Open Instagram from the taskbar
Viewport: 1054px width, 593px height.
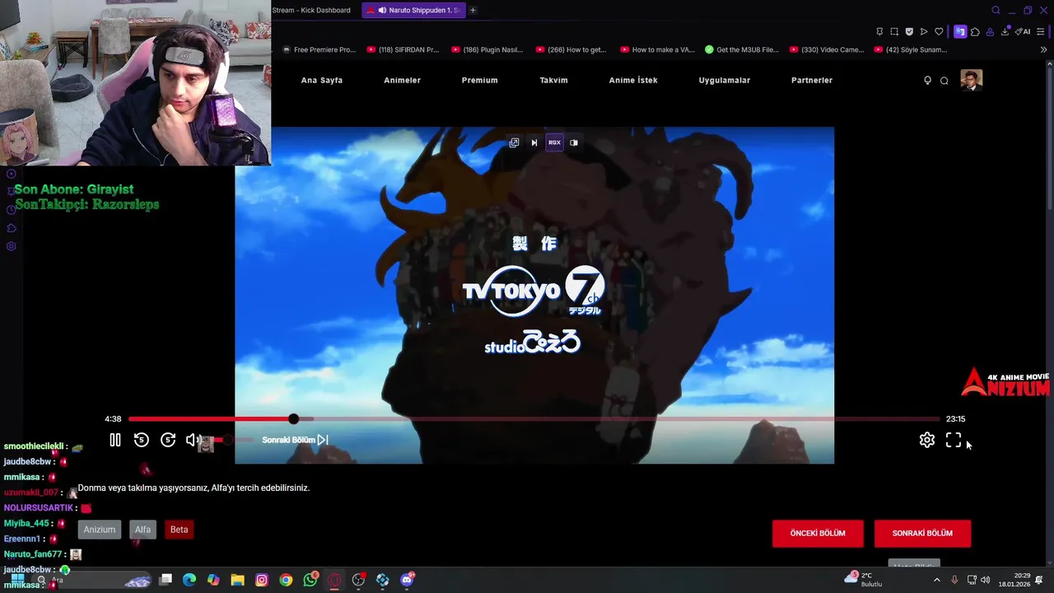click(262, 580)
